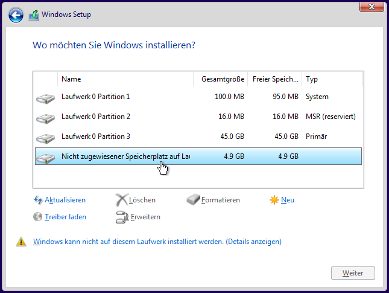Image resolution: width=389 pixels, height=293 pixels.
Task: Click the 4.9 GB Gesamtgröße cell
Action: click(234, 156)
